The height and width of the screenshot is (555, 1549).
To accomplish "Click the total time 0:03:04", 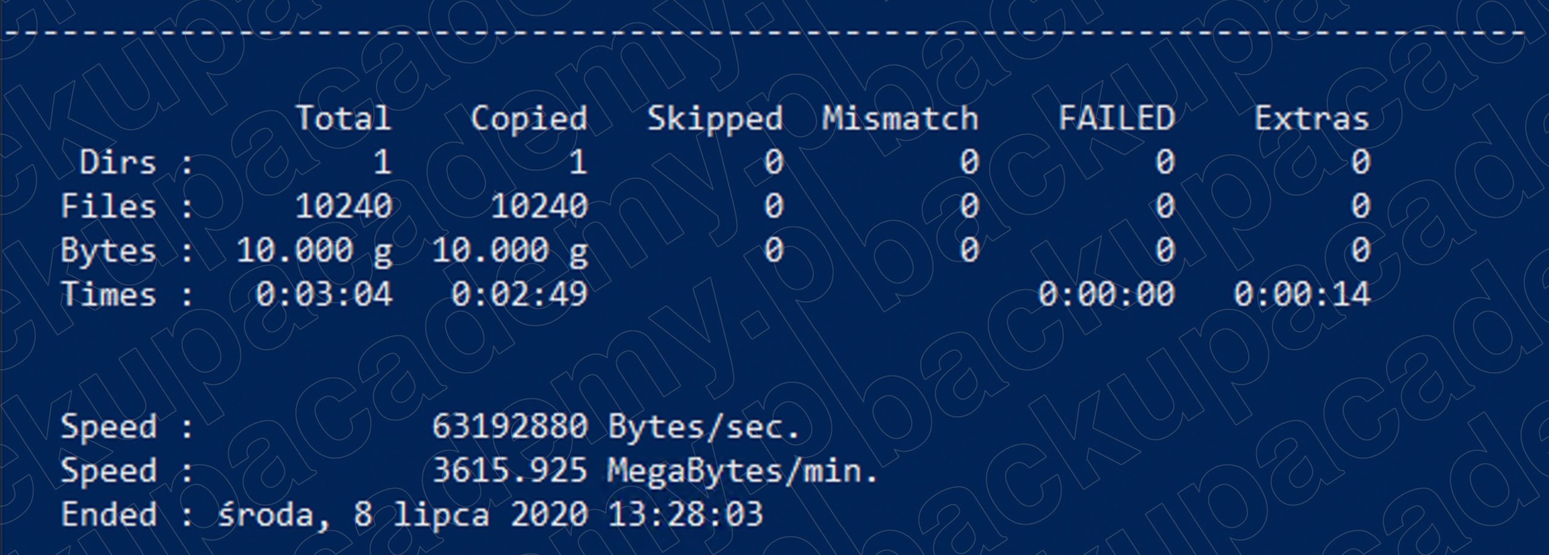I will 324,295.
